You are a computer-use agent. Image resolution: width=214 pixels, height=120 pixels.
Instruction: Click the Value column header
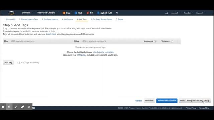click(77, 41)
